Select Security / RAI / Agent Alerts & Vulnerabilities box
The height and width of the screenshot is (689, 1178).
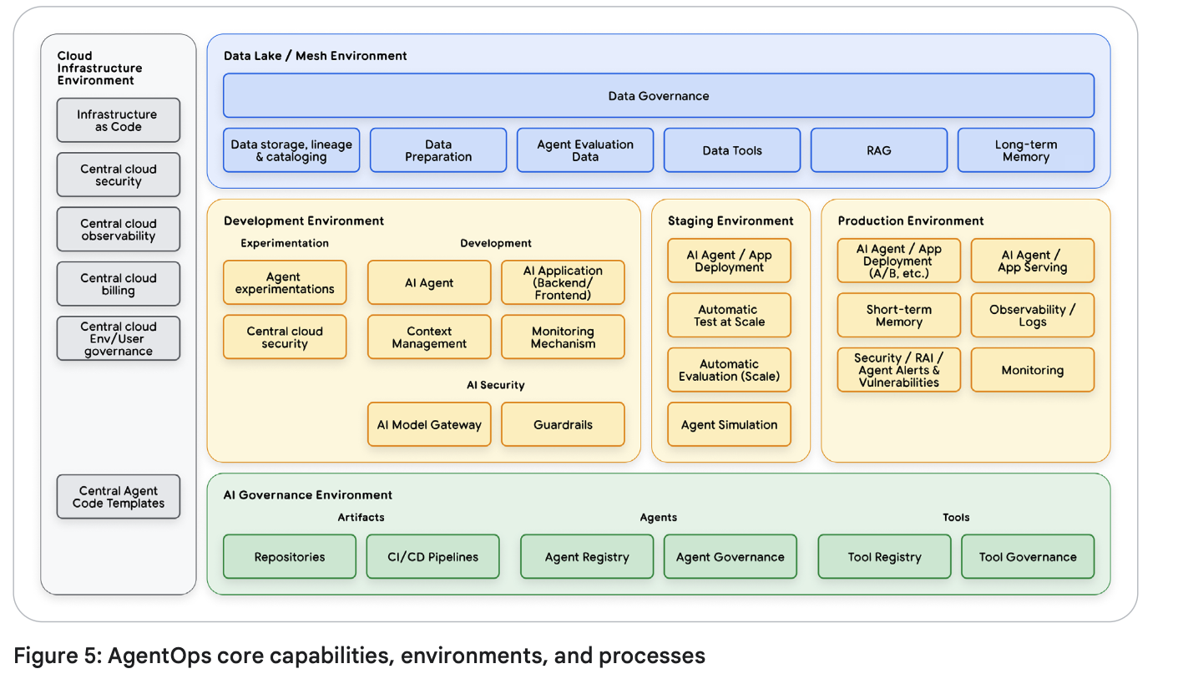(898, 370)
